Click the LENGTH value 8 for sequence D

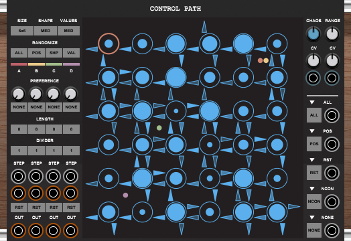[71, 129]
